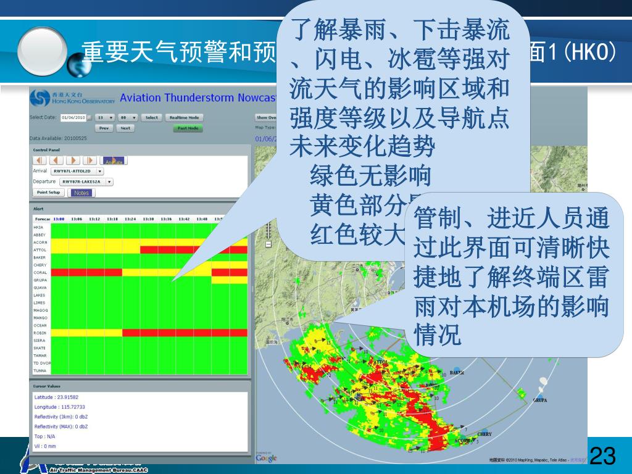Viewport: 632px width, 474px height.
Task: Click the GUAVA row label in Alert list
Action: (40, 288)
